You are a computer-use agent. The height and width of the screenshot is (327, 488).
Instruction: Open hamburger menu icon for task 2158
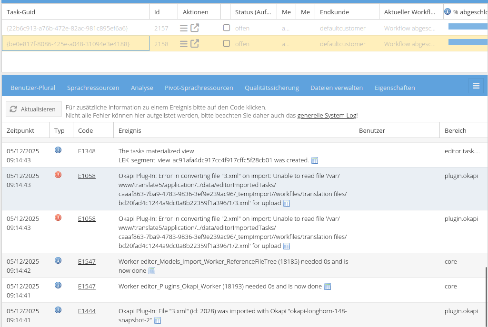[183, 44]
